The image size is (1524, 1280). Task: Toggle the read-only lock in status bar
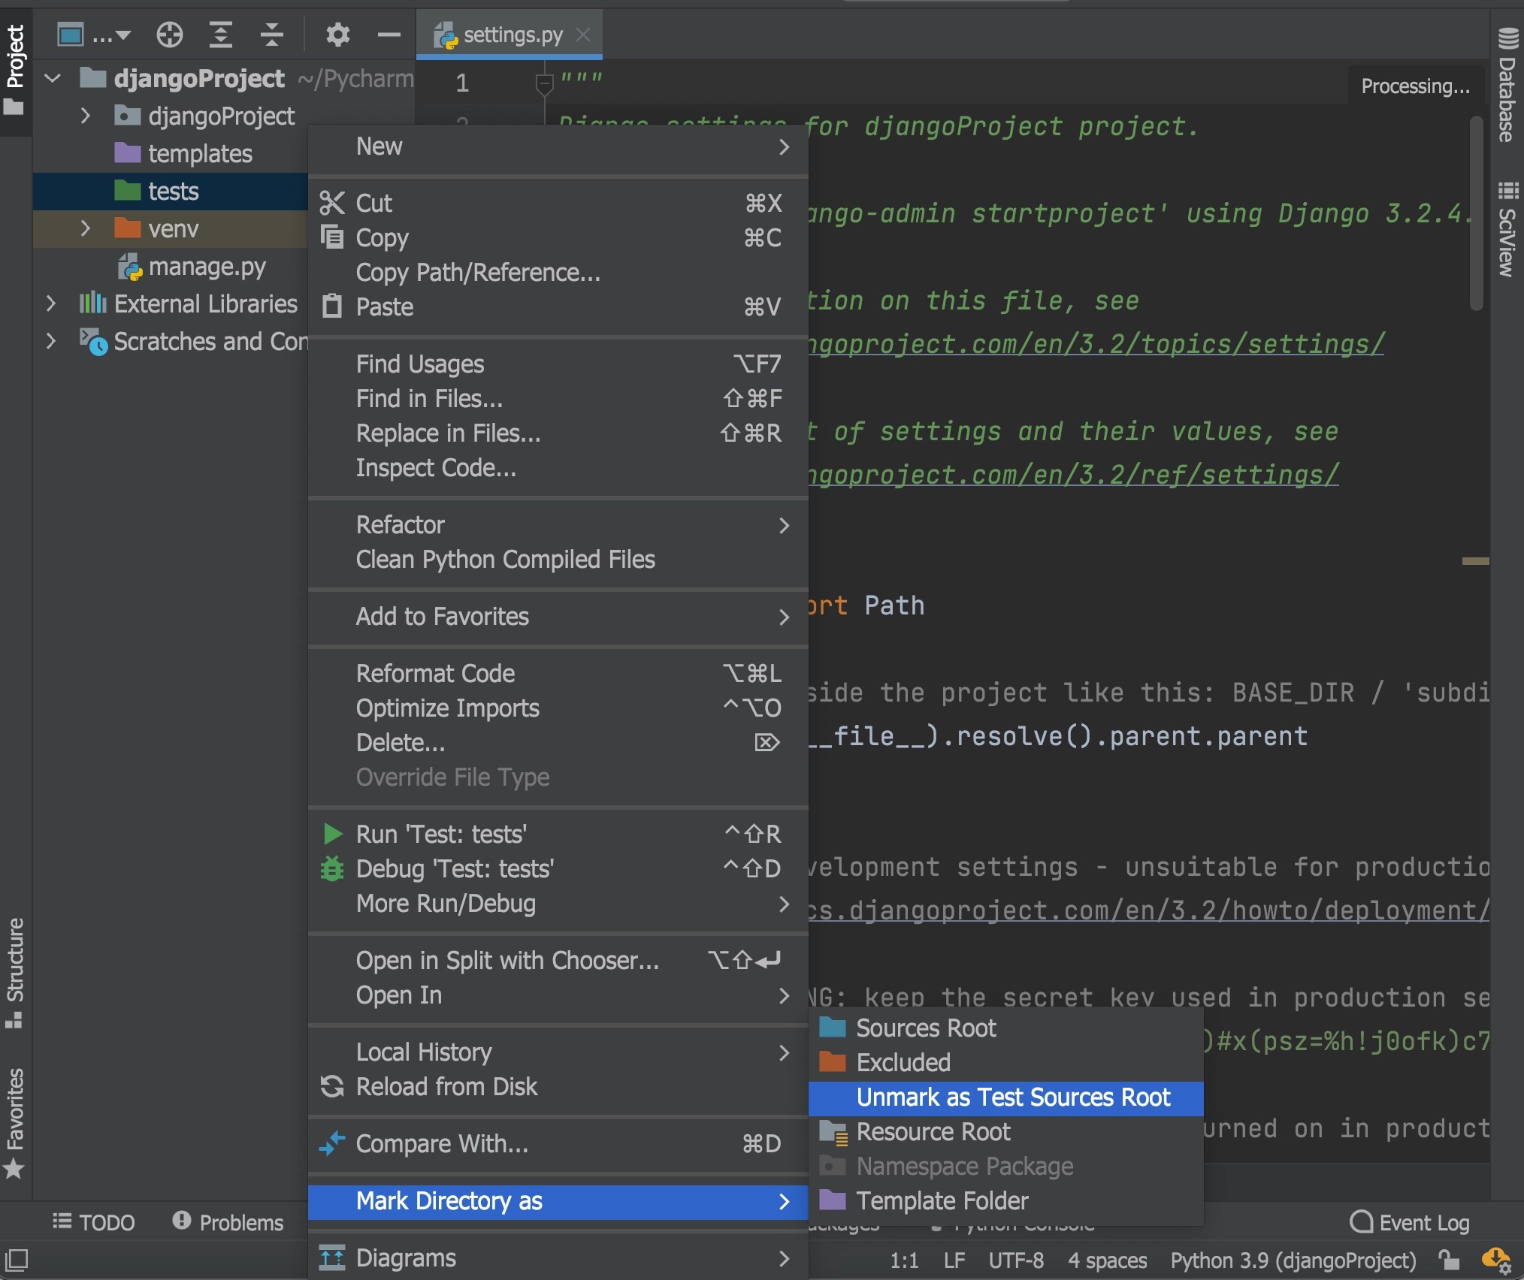pos(1447,1260)
